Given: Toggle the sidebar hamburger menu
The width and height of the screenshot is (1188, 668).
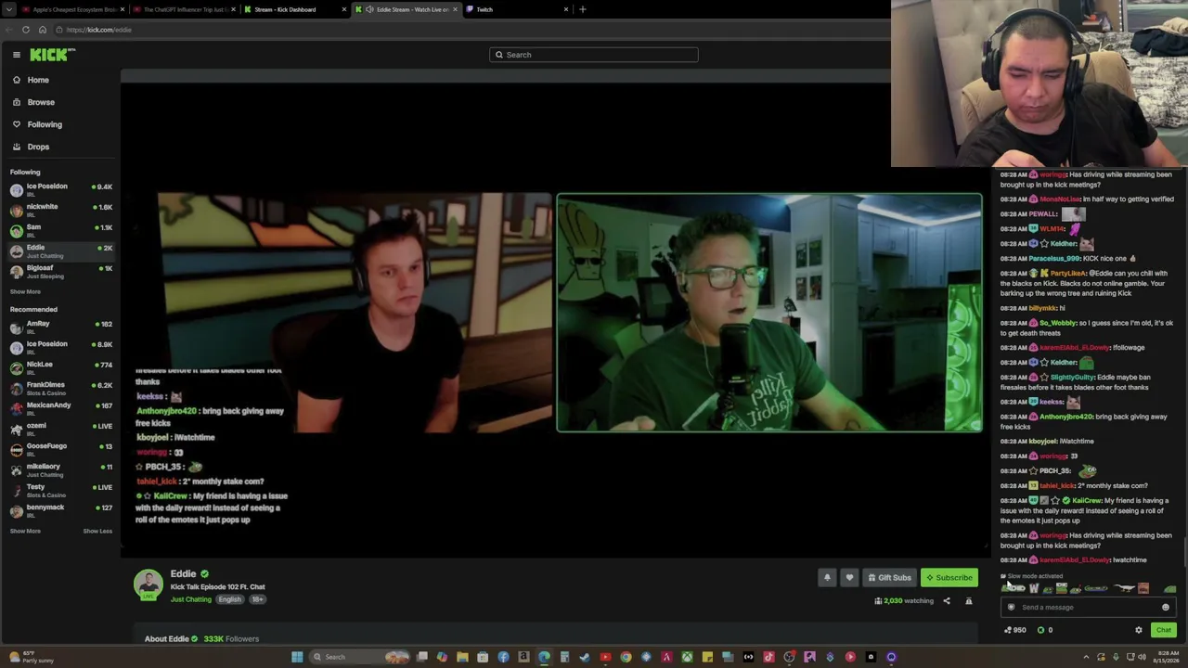Looking at the screenshot, I should click(x=16, y=55).
